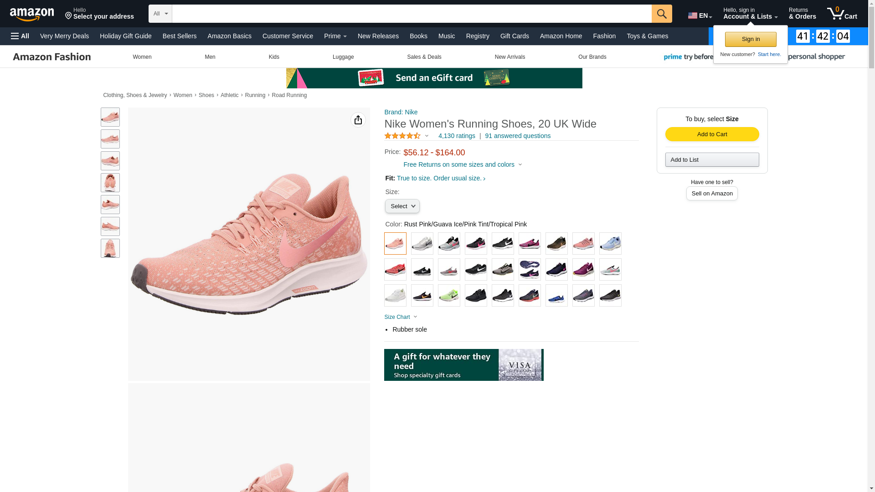Open the All hamburger menu
Viewport: 875px width, 492px height.
(20, 36)
